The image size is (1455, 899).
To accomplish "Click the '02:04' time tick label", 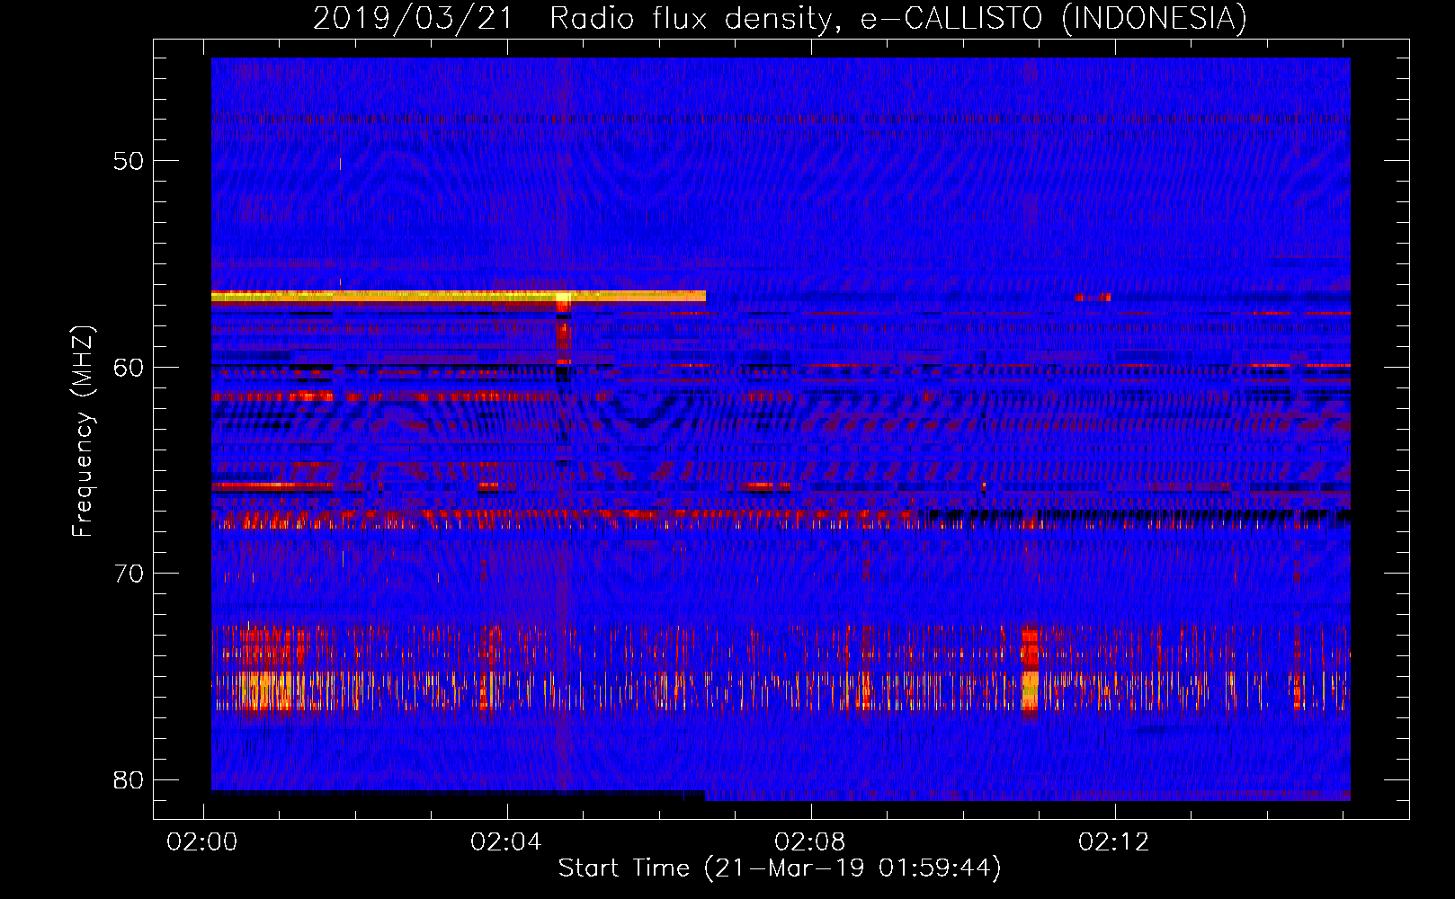I will (506, 841).
